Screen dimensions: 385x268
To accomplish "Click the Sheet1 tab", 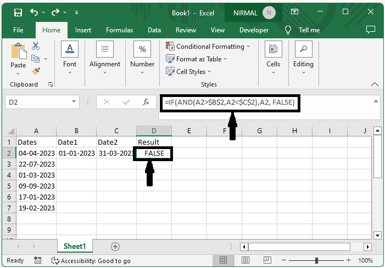I will (x=75, y=246).
